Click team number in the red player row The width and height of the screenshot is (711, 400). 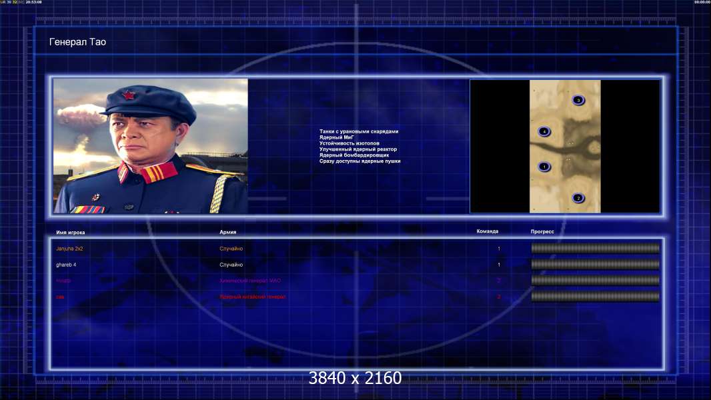pos(499,297)
